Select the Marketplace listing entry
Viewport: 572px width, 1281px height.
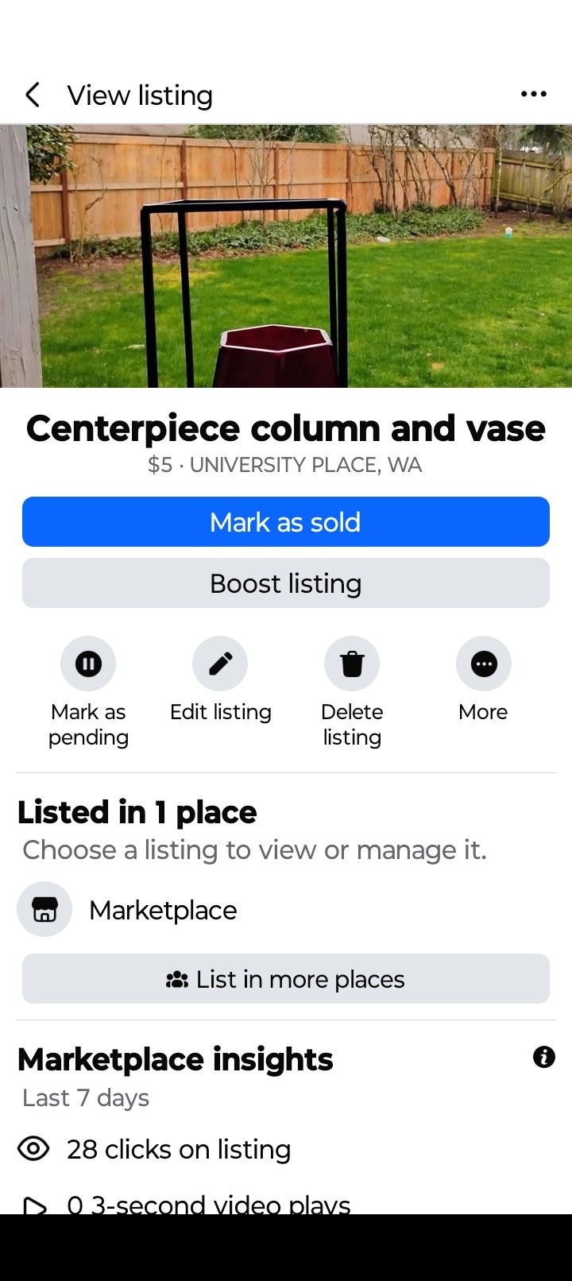click(286, 910)
